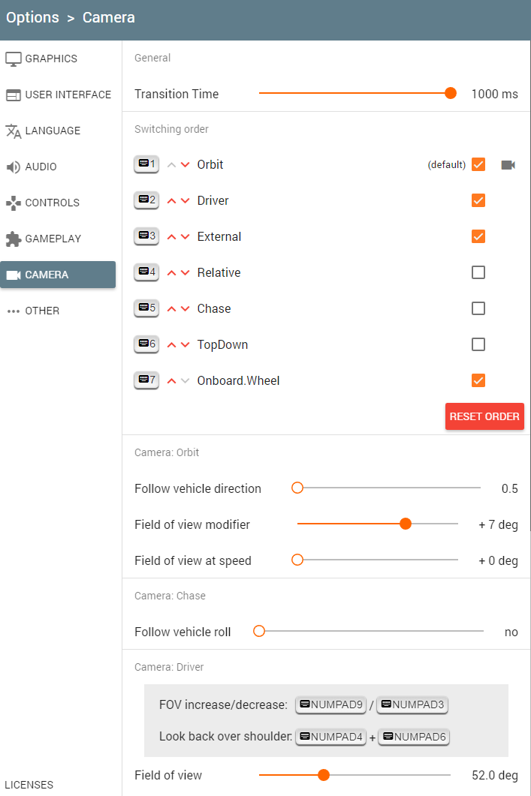Viewport: 531px width, 796px height.
Task: Move External camera up in order
Action: click(x=171, y=237)
